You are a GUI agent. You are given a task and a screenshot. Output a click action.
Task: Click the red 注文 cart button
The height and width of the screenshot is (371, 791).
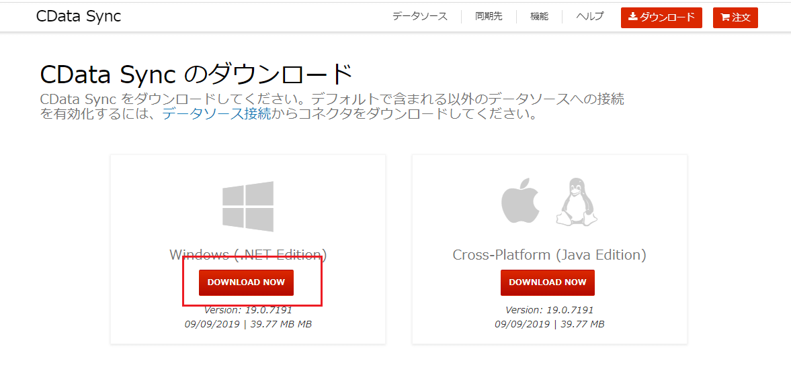(735, 17)
